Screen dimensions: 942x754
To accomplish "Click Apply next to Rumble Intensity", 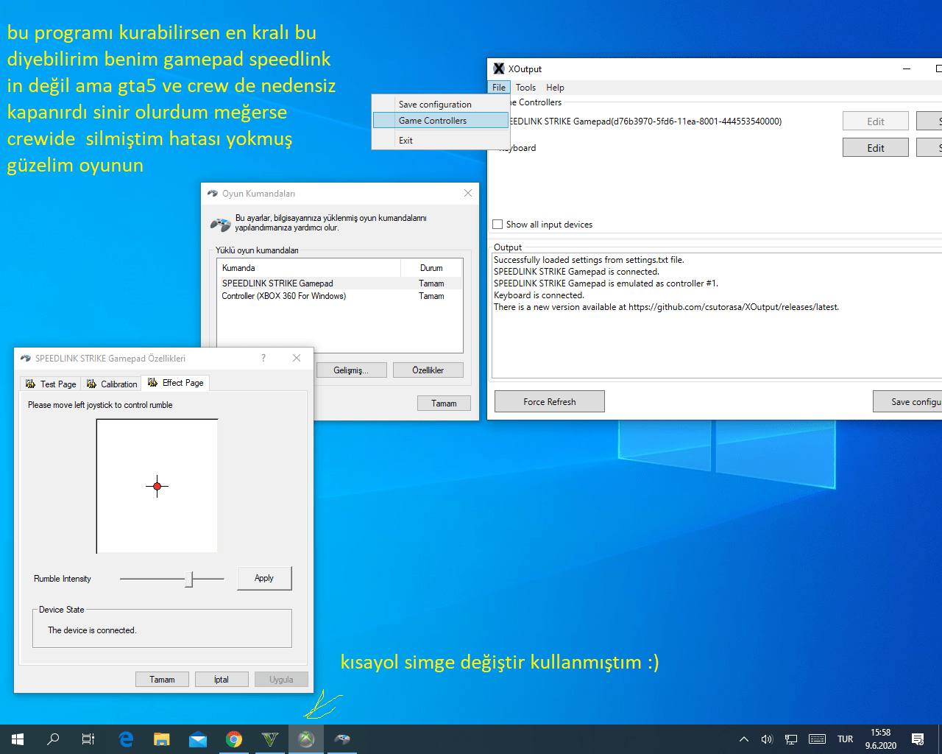I will (264, 578).
